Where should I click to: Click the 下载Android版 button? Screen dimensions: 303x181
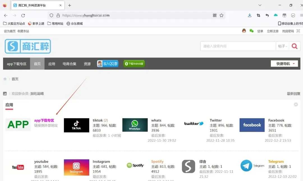point(134,64)
